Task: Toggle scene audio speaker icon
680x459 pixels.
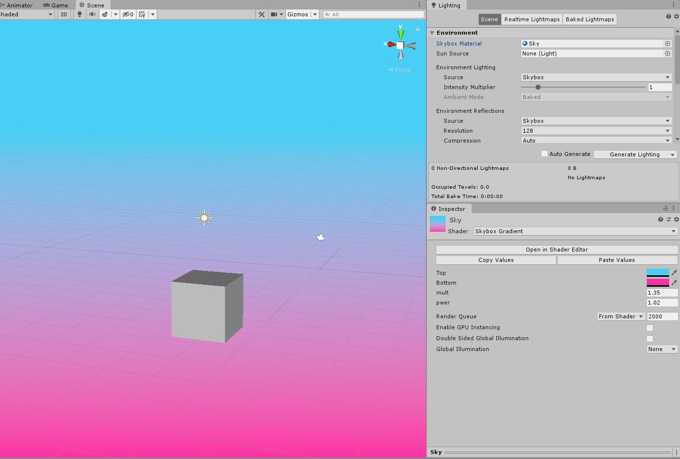Action: point(92,14)
